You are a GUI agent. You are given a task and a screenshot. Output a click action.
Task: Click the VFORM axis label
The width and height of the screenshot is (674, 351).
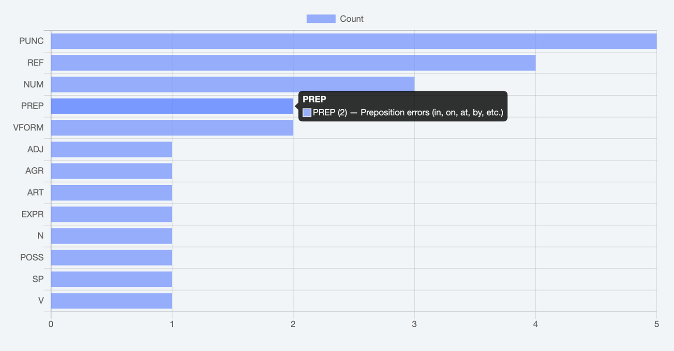coord(29,128)
